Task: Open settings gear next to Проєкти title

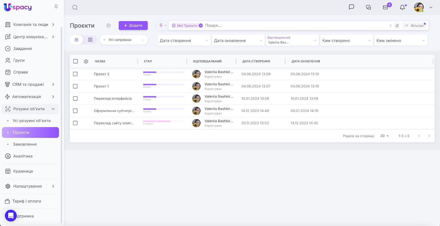Action: click(x=108, y=26)
